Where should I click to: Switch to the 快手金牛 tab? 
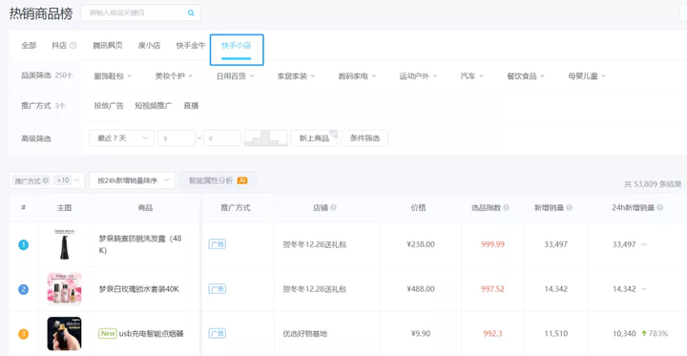(191, 45)
